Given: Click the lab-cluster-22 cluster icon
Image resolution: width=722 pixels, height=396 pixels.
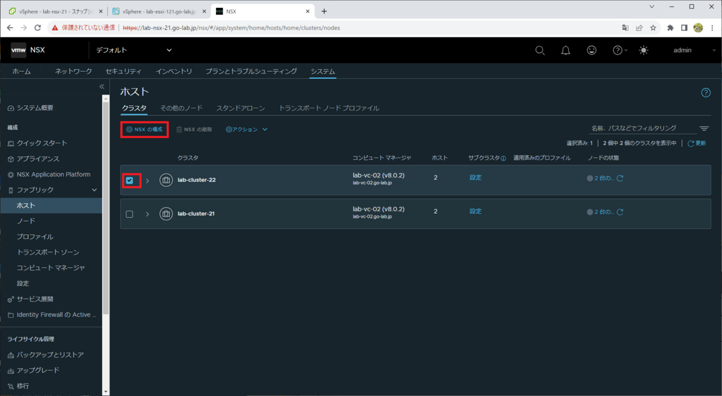Looking at the screenshot, I should [166, 180].
